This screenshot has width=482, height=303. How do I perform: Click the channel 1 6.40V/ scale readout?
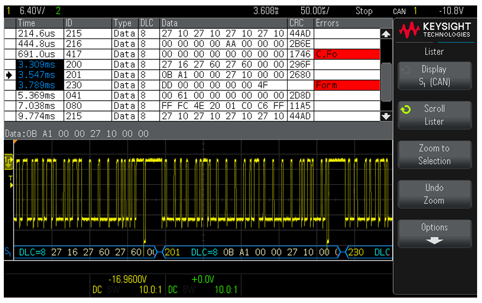pyautogui.click(x=32, y=11)
